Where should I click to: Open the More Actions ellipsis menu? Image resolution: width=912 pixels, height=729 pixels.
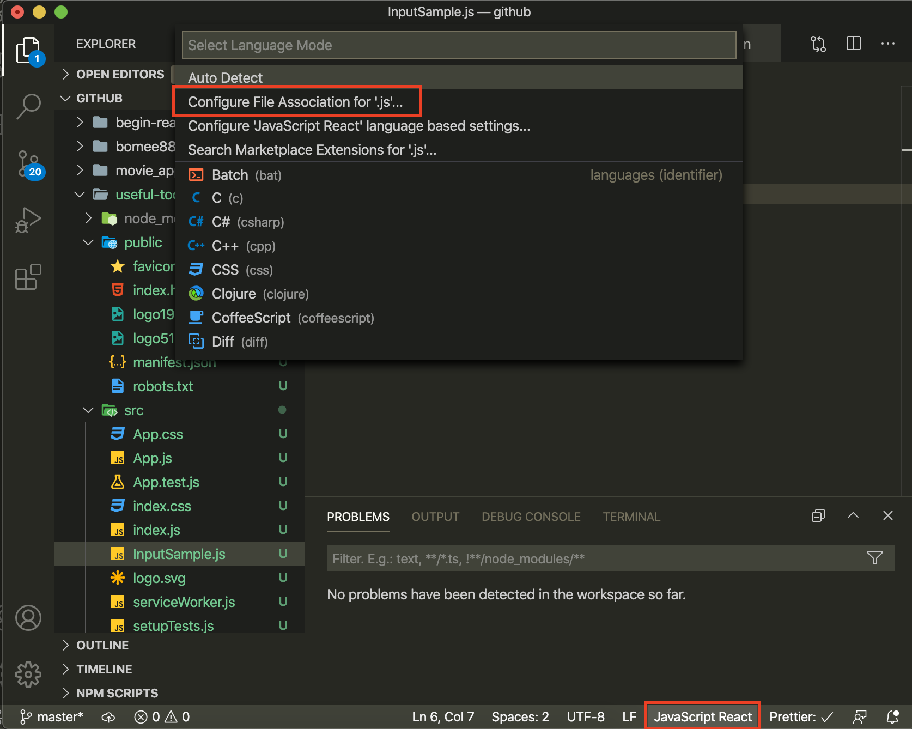click(x=888, y=44)
